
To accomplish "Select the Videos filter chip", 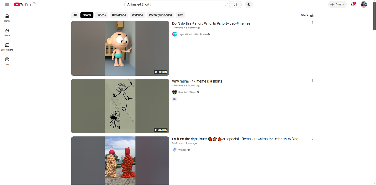I will (x=102, y=15).
